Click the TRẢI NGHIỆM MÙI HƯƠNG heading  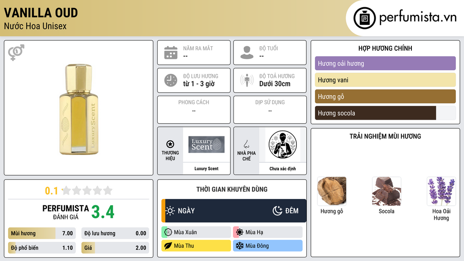coord(385,136)
